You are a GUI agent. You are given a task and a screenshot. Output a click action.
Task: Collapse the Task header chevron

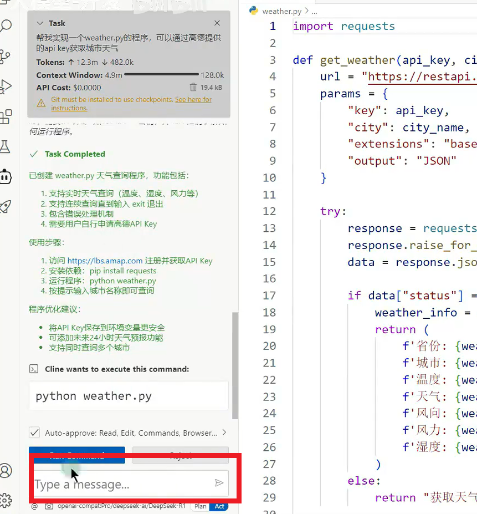tap(40, 23)
